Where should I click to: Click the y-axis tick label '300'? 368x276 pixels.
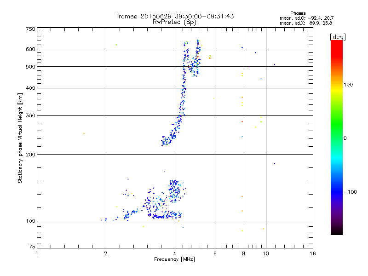pos(30,116)
